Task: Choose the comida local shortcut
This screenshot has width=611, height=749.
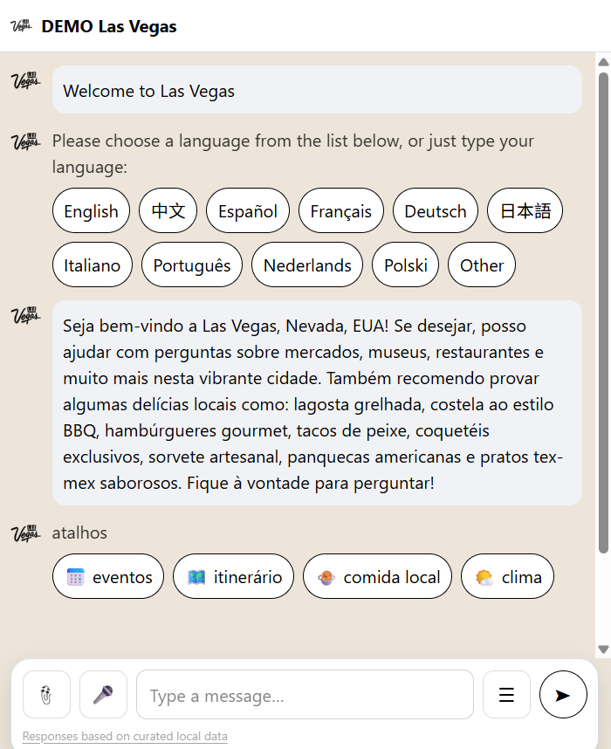Action: [378, 577]
